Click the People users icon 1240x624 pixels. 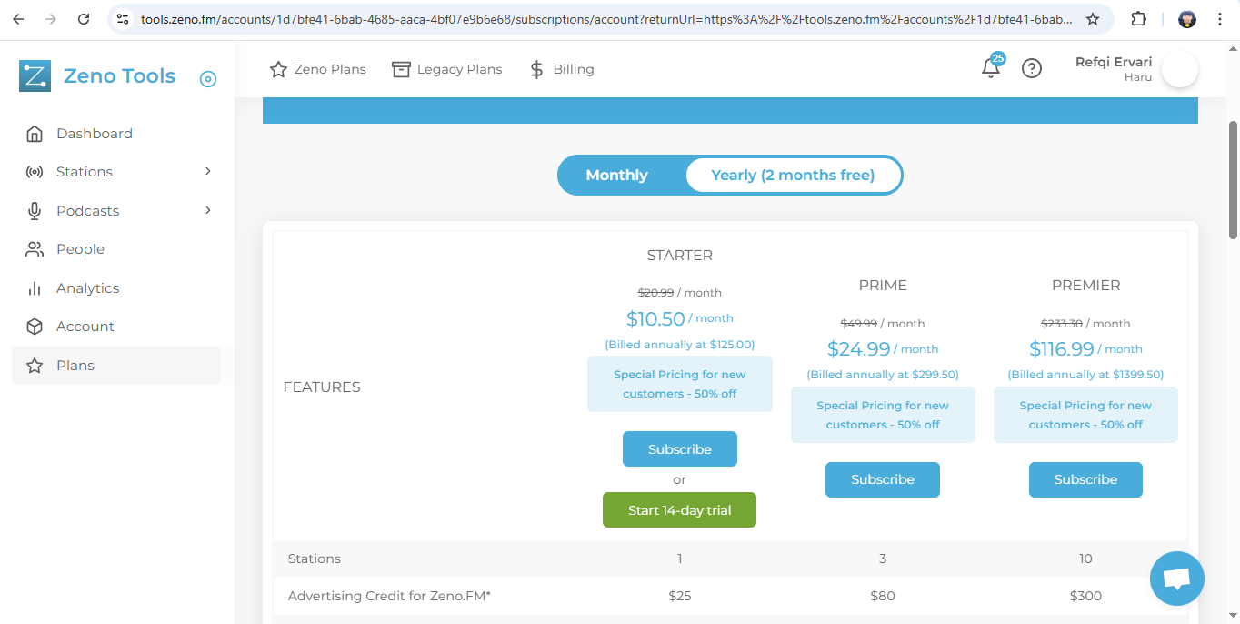(x=35, y=249)
